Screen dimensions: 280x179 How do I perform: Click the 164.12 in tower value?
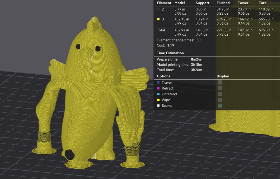point(245,19)
